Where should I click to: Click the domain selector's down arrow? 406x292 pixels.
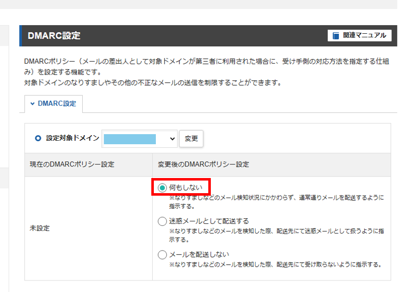[172, 139]
